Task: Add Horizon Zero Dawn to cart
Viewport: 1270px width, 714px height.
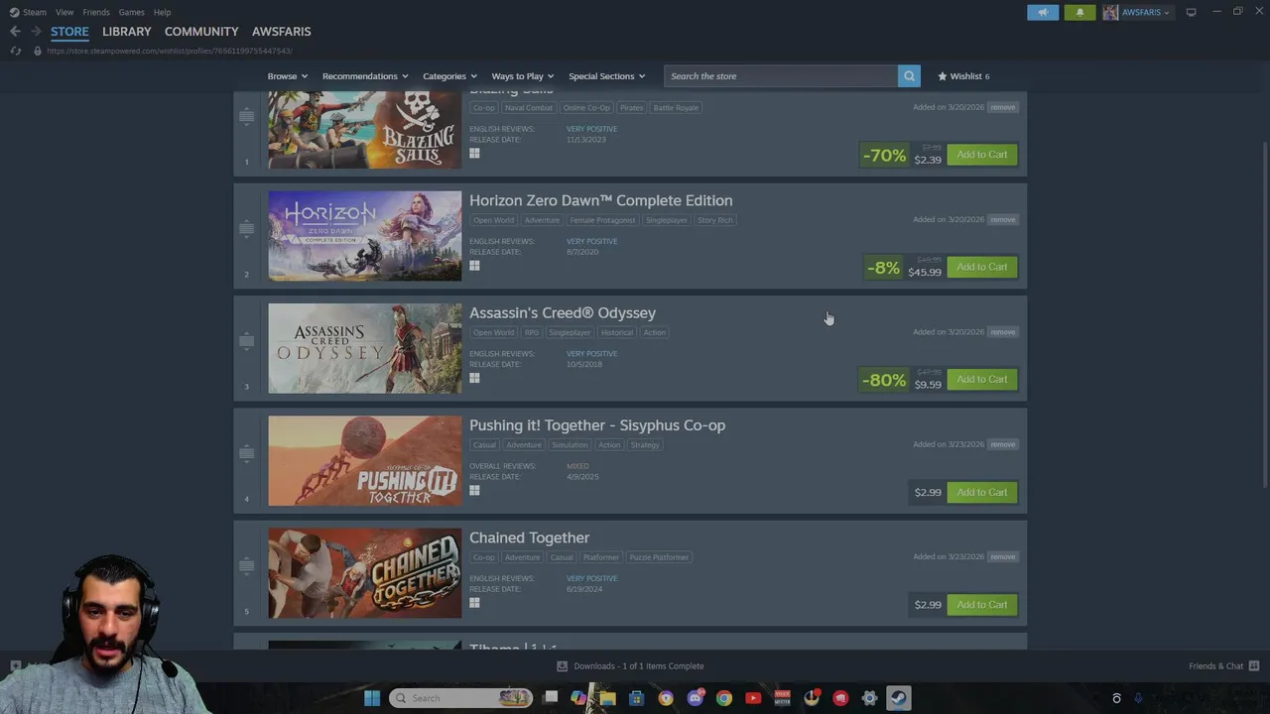Action: click(981, 267)
